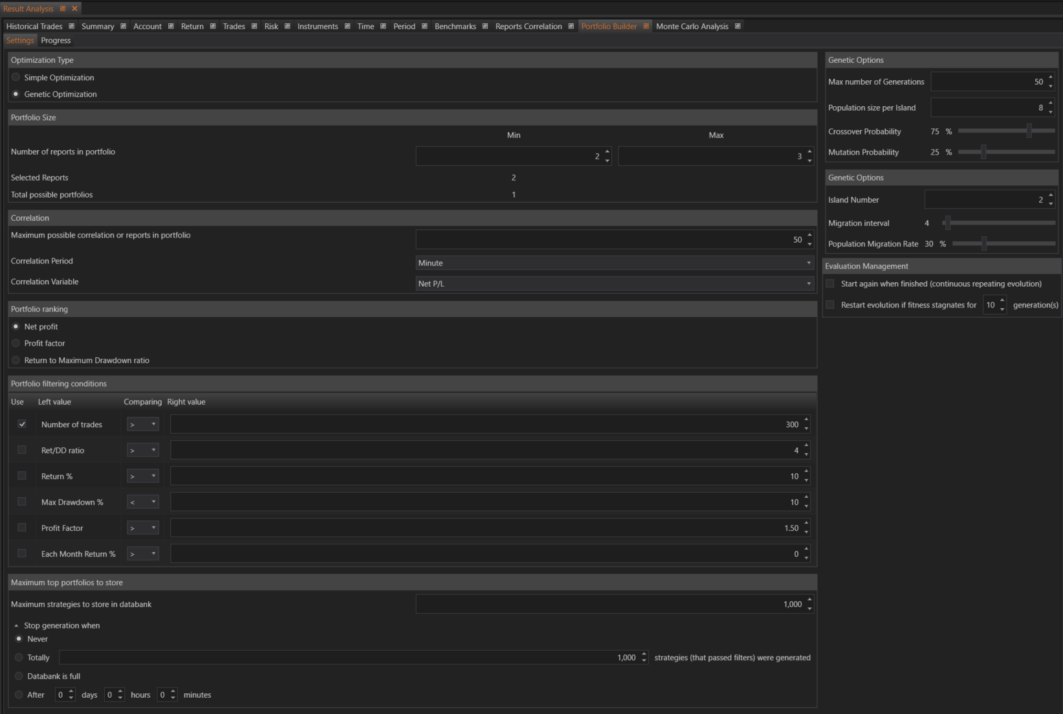
Task: Pop out the Monte Carlo Analysis tab
Action: pos(738,27)
